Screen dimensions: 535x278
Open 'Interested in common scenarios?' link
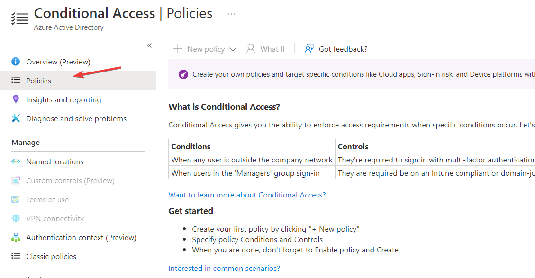point(224,268)
